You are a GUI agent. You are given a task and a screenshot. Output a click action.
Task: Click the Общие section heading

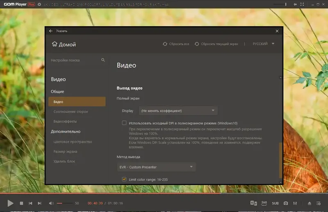57,92
